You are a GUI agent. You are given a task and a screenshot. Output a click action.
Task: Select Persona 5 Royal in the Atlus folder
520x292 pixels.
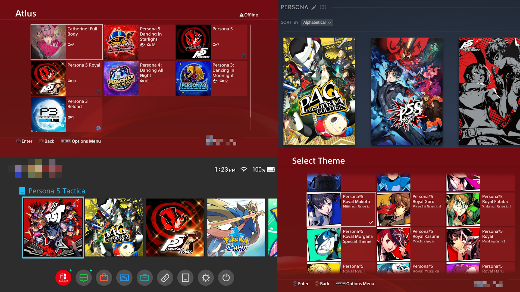(67, 78)
